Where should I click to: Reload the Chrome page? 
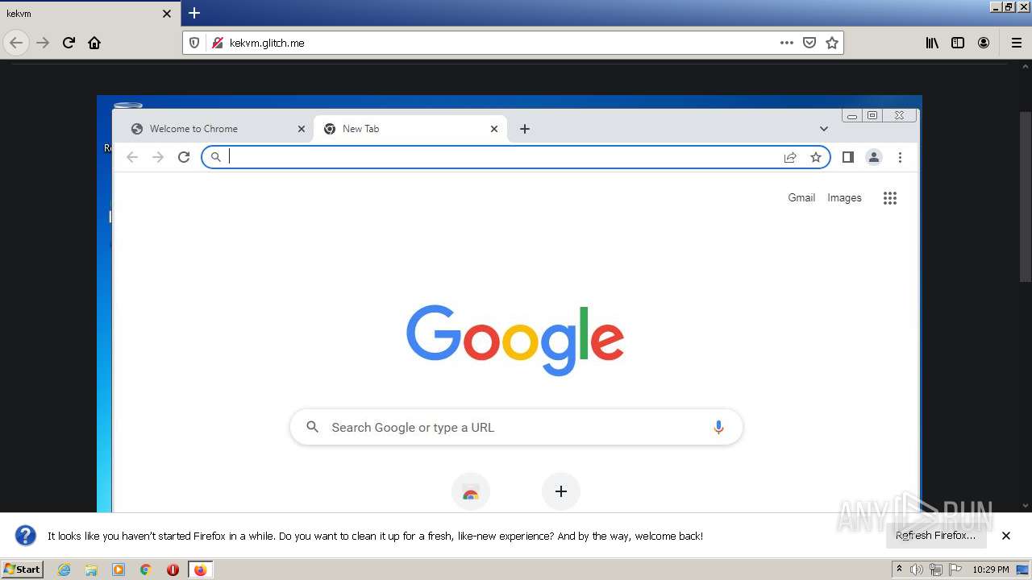(x=184, y=157)
